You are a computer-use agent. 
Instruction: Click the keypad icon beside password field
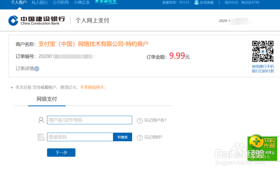click(41, 137)
